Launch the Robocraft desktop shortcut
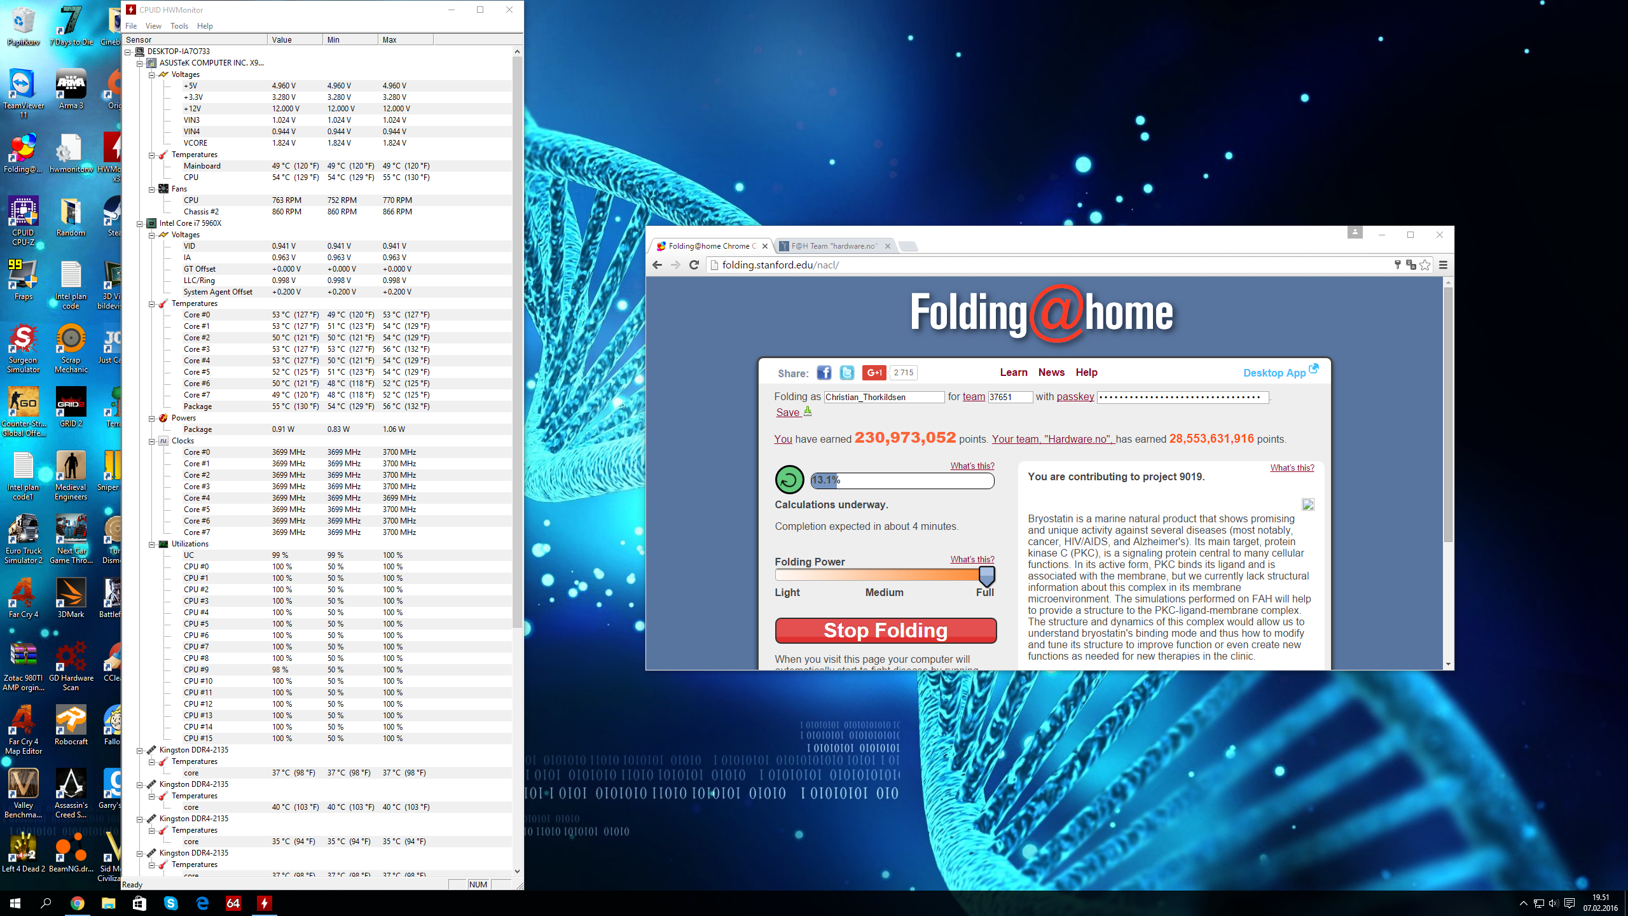 tap(71, 725)
